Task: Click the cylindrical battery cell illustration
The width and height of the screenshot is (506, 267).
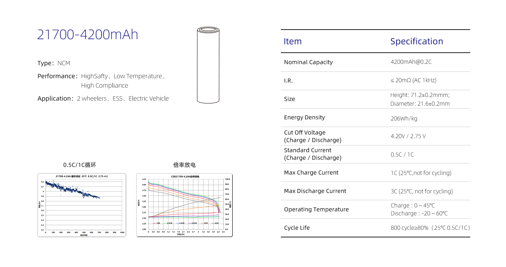Action: click(208, 65)
